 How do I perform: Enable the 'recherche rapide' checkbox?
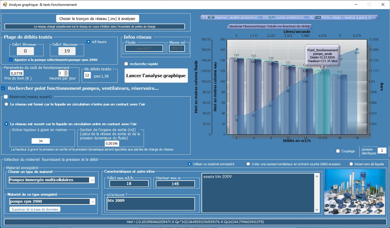(x=126, y=64)
